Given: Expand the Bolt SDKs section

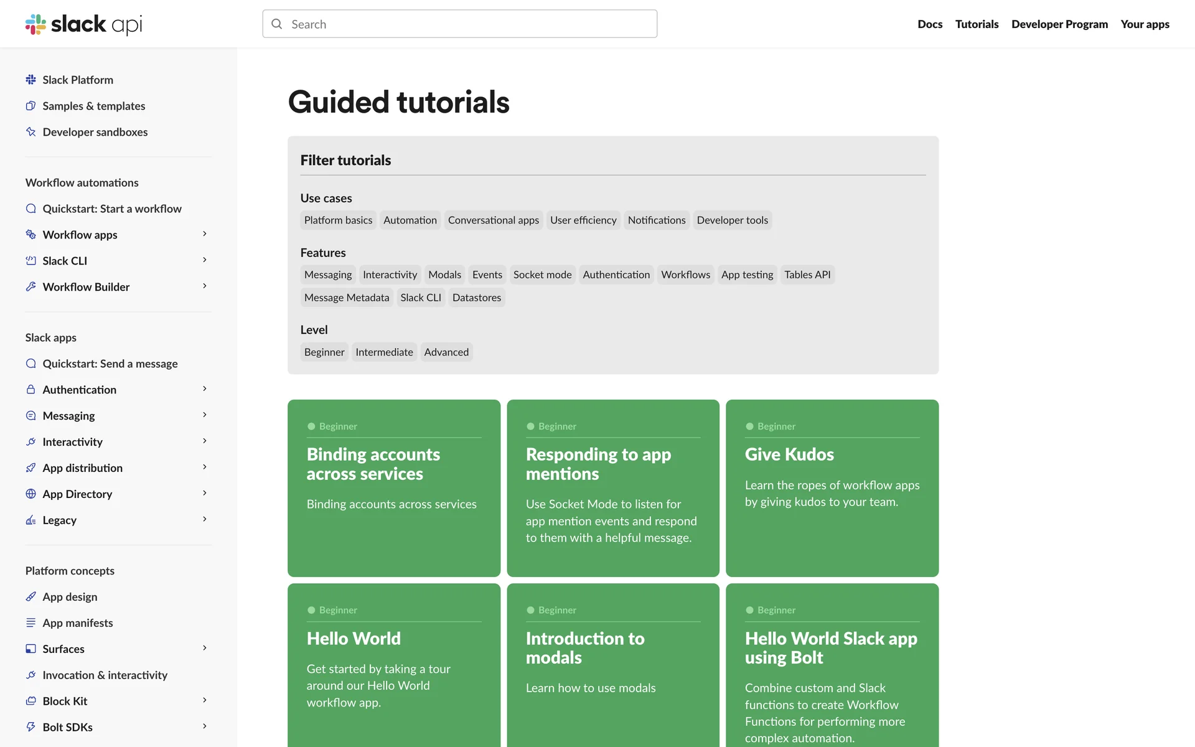Looking at the screenshot, I should (205, 726).
